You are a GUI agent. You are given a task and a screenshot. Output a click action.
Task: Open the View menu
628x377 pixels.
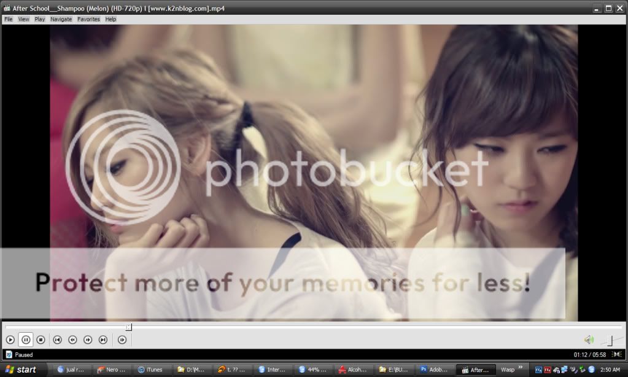[23, 19]
